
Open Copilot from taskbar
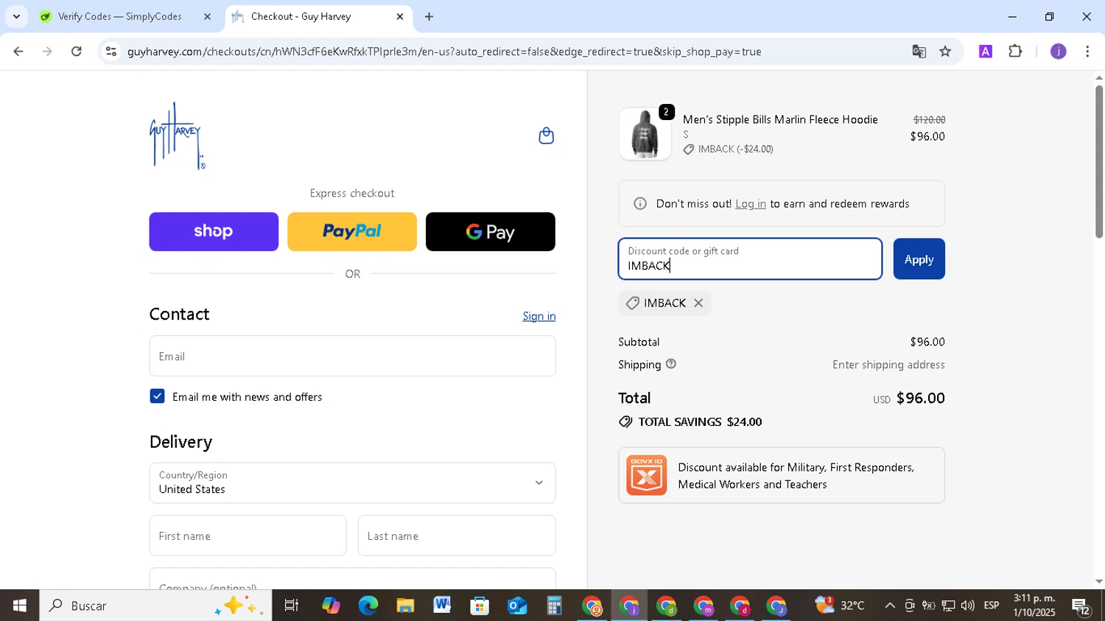click(x=331, y=606)
